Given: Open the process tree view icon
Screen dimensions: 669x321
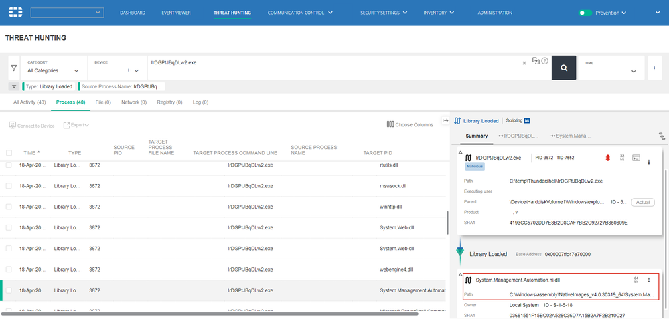Looking at the screenshot, I should click(x=662, y=136).
